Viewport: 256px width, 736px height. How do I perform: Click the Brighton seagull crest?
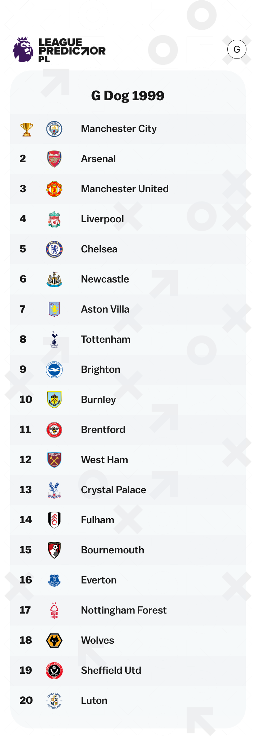pos(54,370)
